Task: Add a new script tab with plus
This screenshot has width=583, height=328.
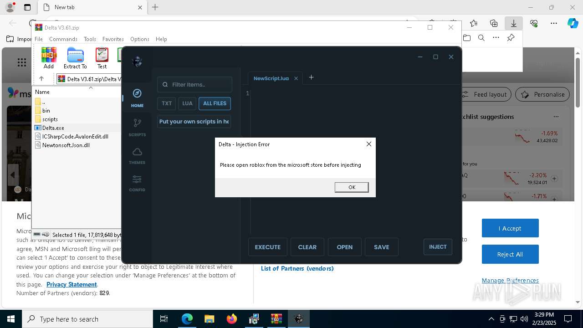Action: 311,77
